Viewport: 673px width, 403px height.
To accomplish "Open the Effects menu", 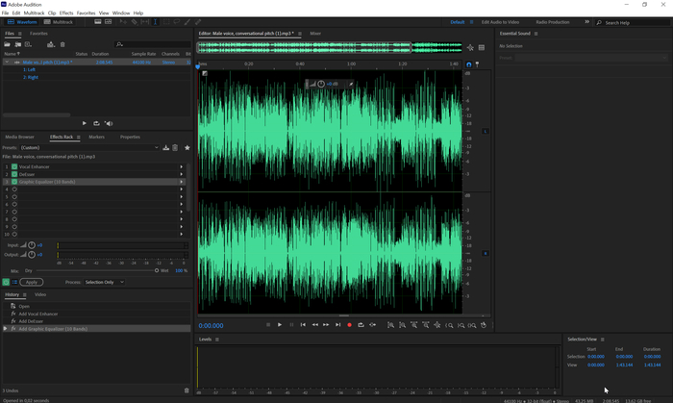I will [66, 13].
